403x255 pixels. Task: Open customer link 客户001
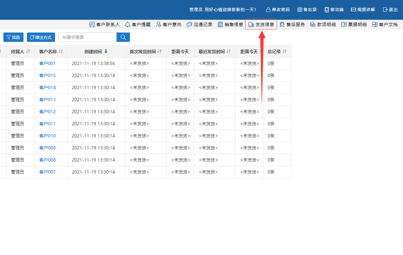(47, 63)
